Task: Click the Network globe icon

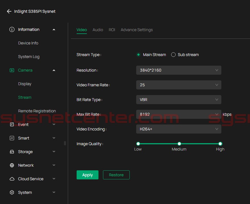Action: (12, 165)
